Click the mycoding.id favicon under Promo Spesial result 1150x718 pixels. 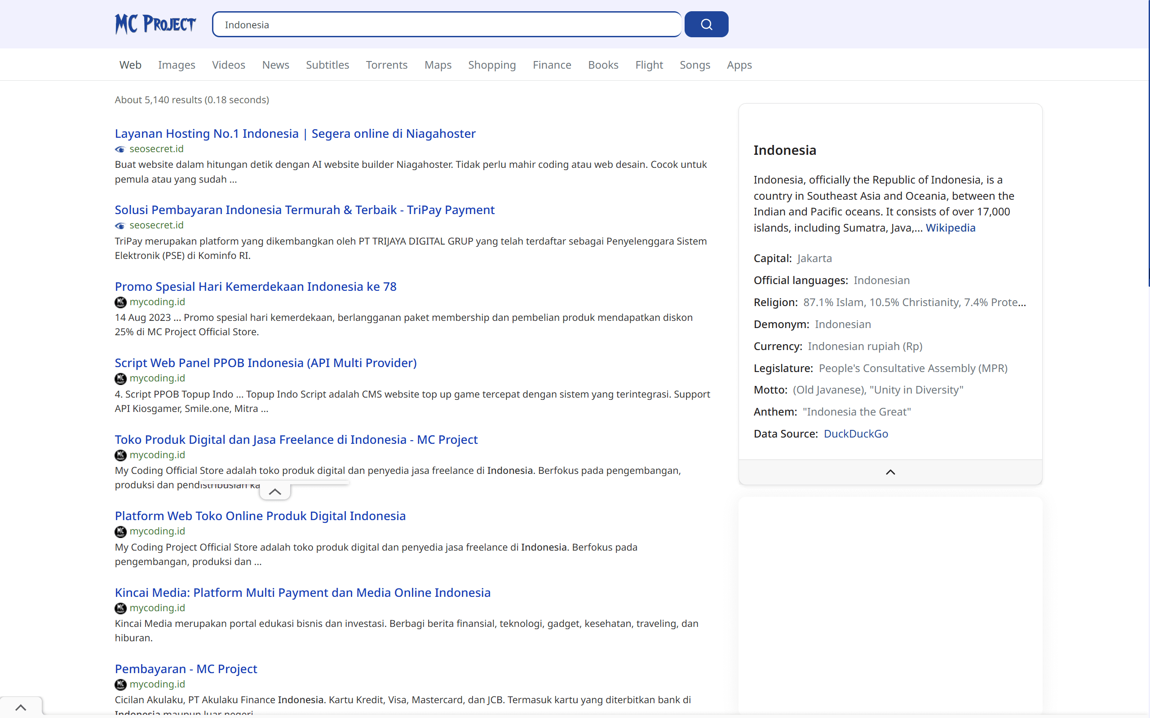point(120,302)
